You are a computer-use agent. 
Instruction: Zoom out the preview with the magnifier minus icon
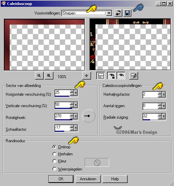[39, 75]
